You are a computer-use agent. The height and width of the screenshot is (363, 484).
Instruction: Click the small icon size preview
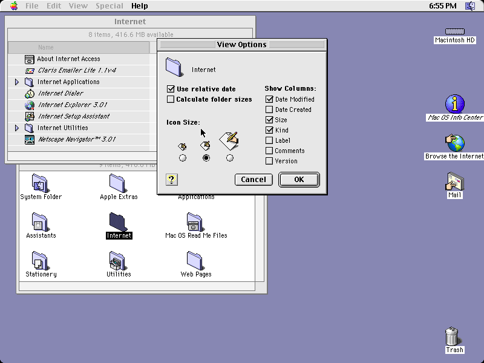click(x=183, y=146)
